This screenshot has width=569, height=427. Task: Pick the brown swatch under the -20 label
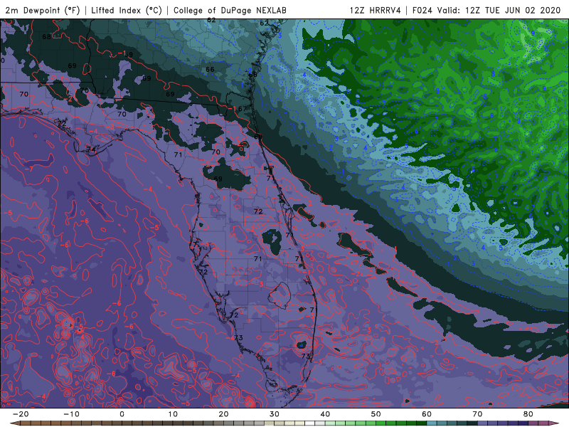pyautogui.click(x=26, y=423)
